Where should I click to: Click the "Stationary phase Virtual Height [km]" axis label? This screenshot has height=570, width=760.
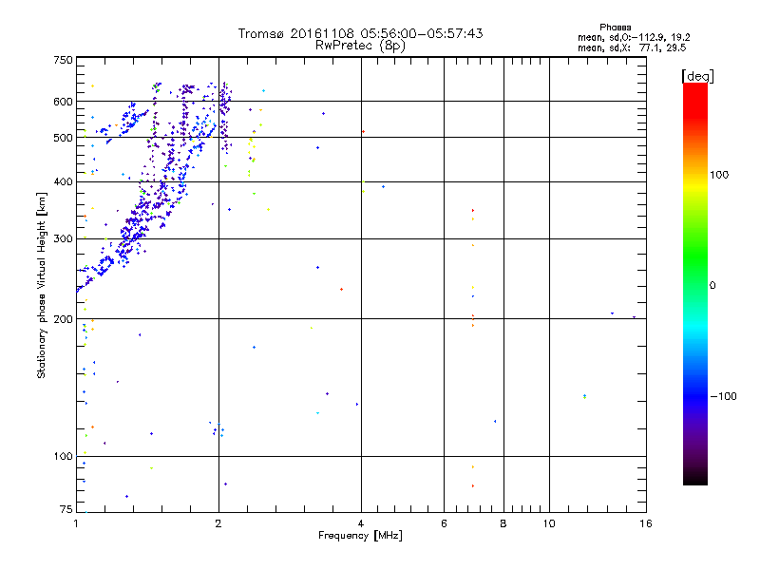42,285
